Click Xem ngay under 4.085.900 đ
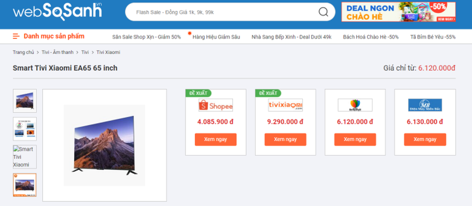 (216, 139)
